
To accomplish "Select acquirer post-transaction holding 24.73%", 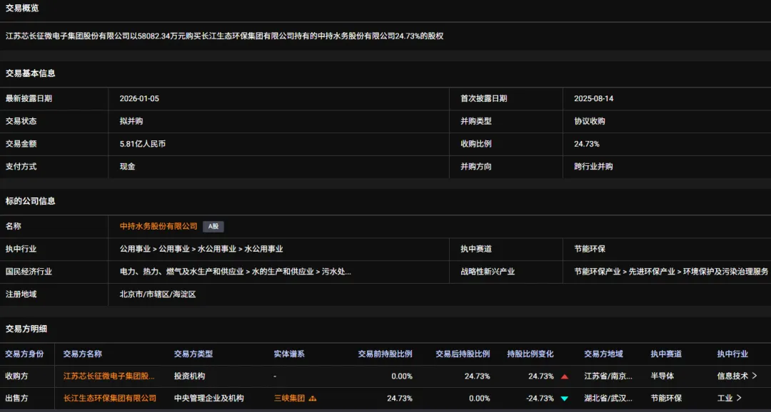I will point(478,376).
